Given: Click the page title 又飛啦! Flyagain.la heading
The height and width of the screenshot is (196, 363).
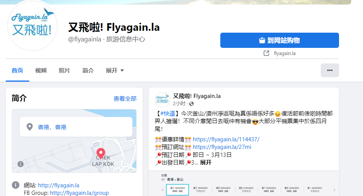Looking at the screenshot, I should pyautogui.click(x=114, y=27).
